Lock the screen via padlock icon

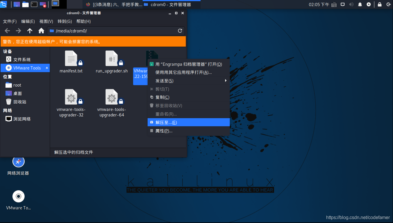click(380, 4)
